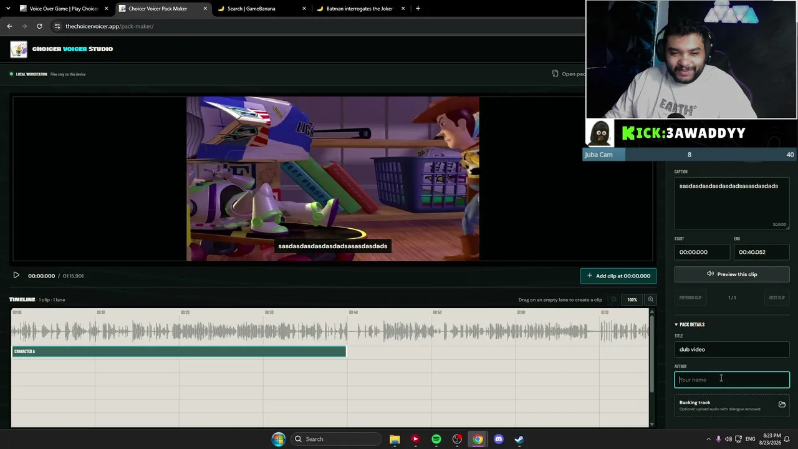Click the Open pack button

pyautogui.click(x=569, y=74)
